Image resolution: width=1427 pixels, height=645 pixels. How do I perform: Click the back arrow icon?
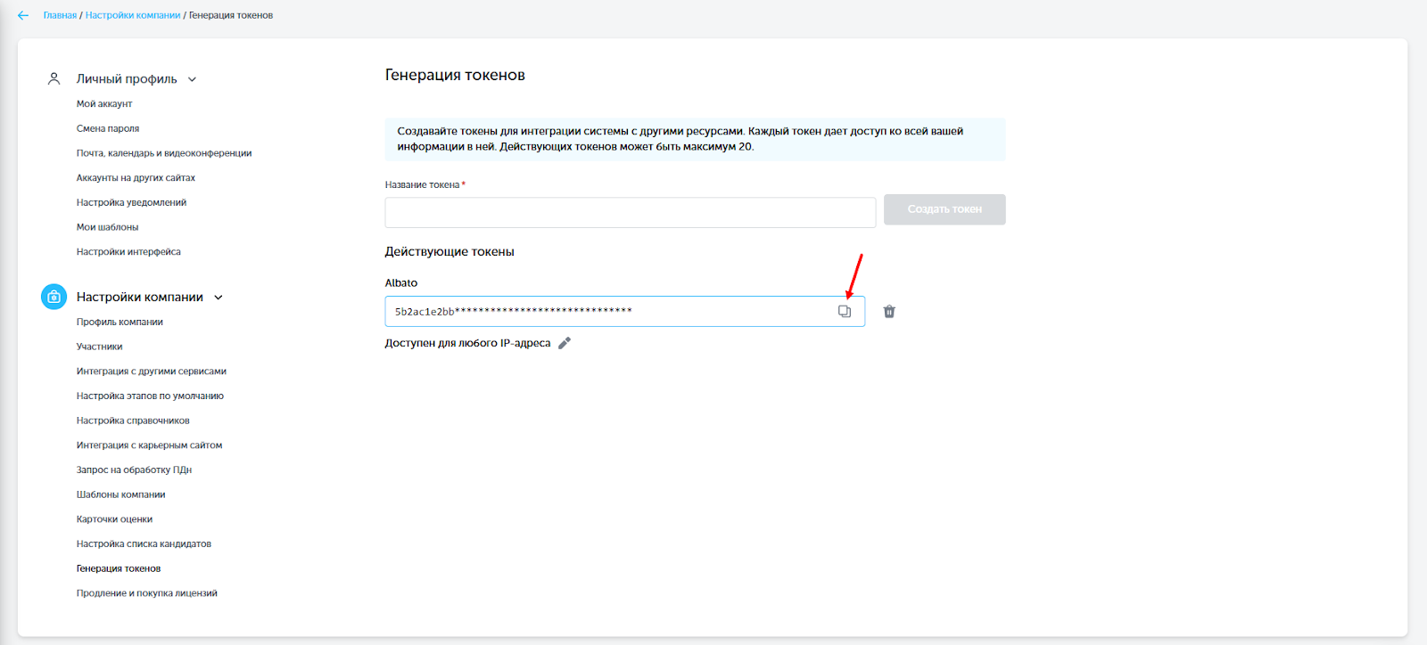23,15
